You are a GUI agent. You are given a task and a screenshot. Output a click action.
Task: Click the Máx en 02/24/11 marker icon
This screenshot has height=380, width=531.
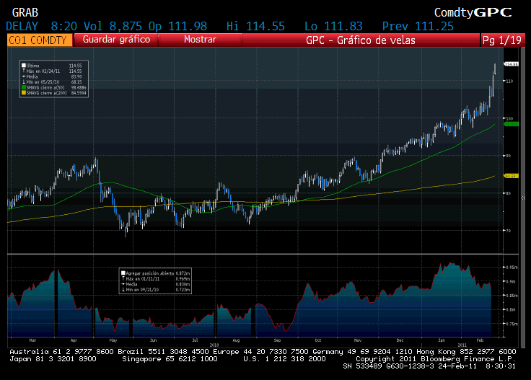click(24, 71)
